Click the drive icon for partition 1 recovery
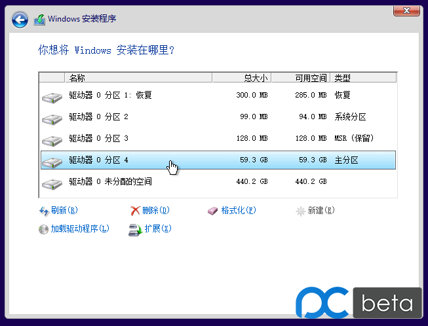Screen dimensions: 428x326 (x=51, y=97)
